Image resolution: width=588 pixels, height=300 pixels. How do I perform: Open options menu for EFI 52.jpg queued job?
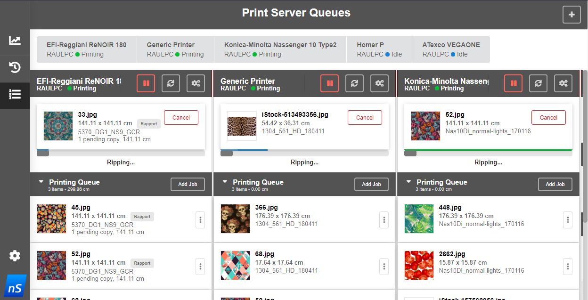tap(200, 267)
